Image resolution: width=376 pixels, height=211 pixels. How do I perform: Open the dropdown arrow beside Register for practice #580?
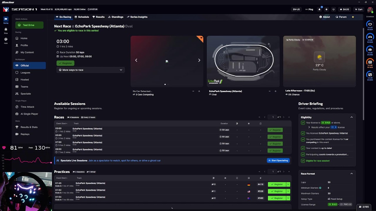(288, 198)
